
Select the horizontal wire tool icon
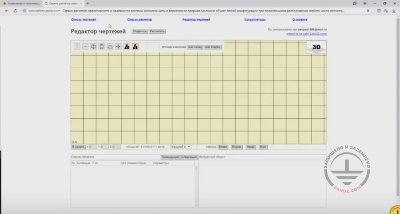point(85,47)
